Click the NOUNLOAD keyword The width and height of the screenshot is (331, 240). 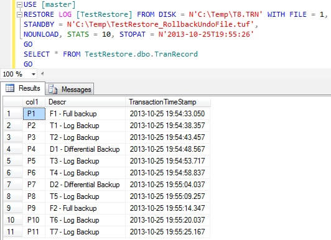[x=41, y=34]
